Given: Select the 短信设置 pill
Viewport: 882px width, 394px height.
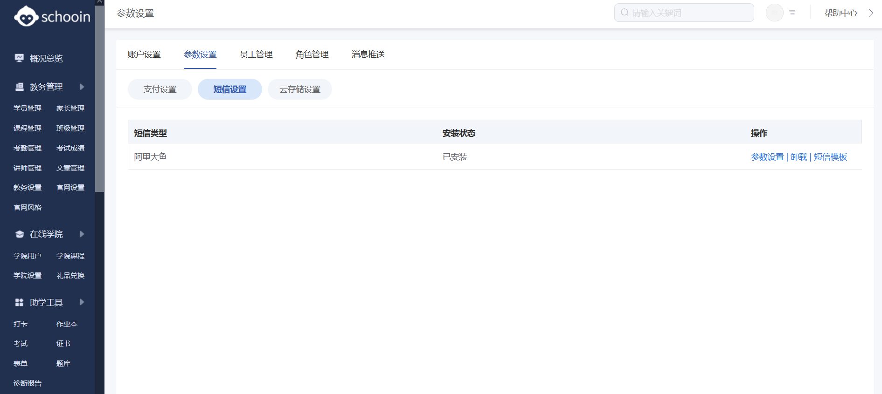Looking at the screenshot, I should click(230, 89).
